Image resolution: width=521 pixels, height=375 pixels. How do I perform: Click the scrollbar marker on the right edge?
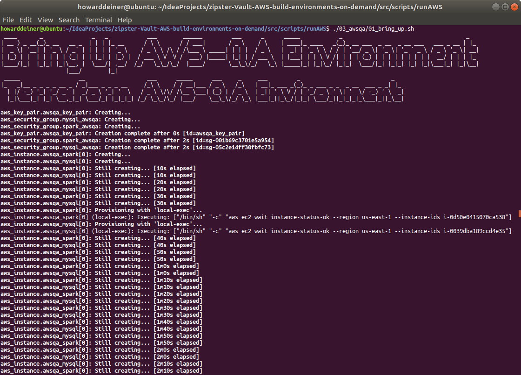pyautogui.click(x=520, y=214)
